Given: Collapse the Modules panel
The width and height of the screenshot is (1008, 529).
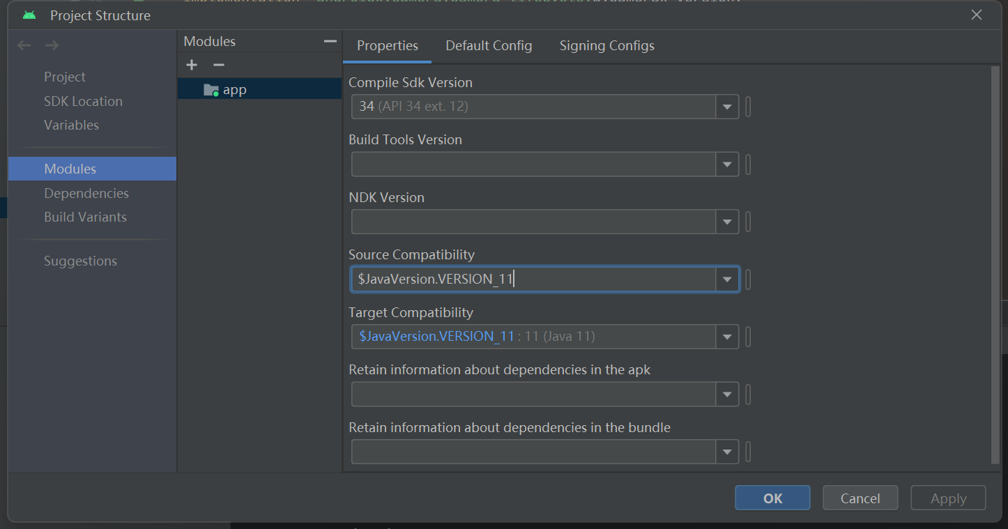Looking at the screenshot, I should pos(330,42).
